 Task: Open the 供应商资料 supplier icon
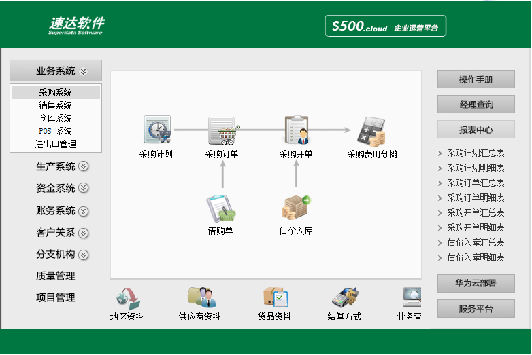coord(201,297)
